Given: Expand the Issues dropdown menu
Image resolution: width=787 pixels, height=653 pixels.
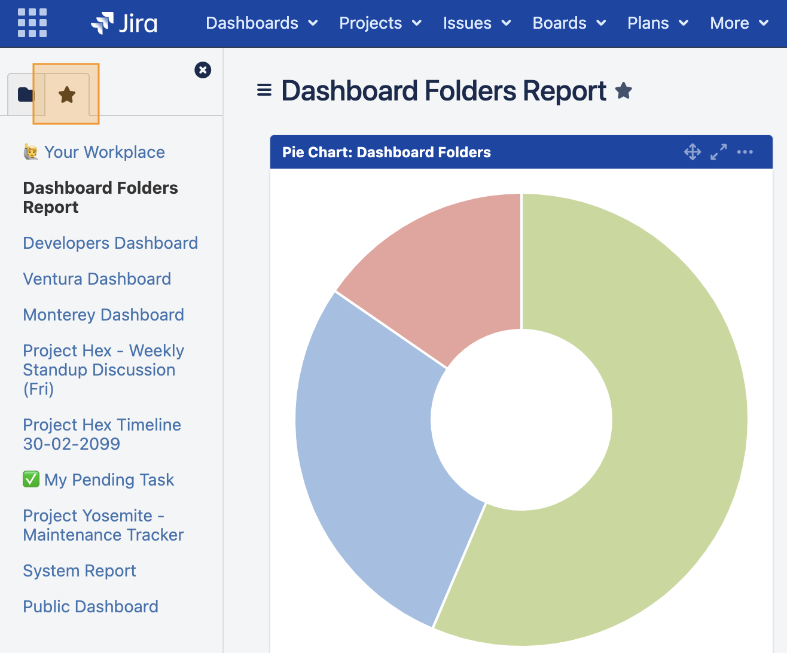Looking at the screenshot, I should tap(477, 23).
